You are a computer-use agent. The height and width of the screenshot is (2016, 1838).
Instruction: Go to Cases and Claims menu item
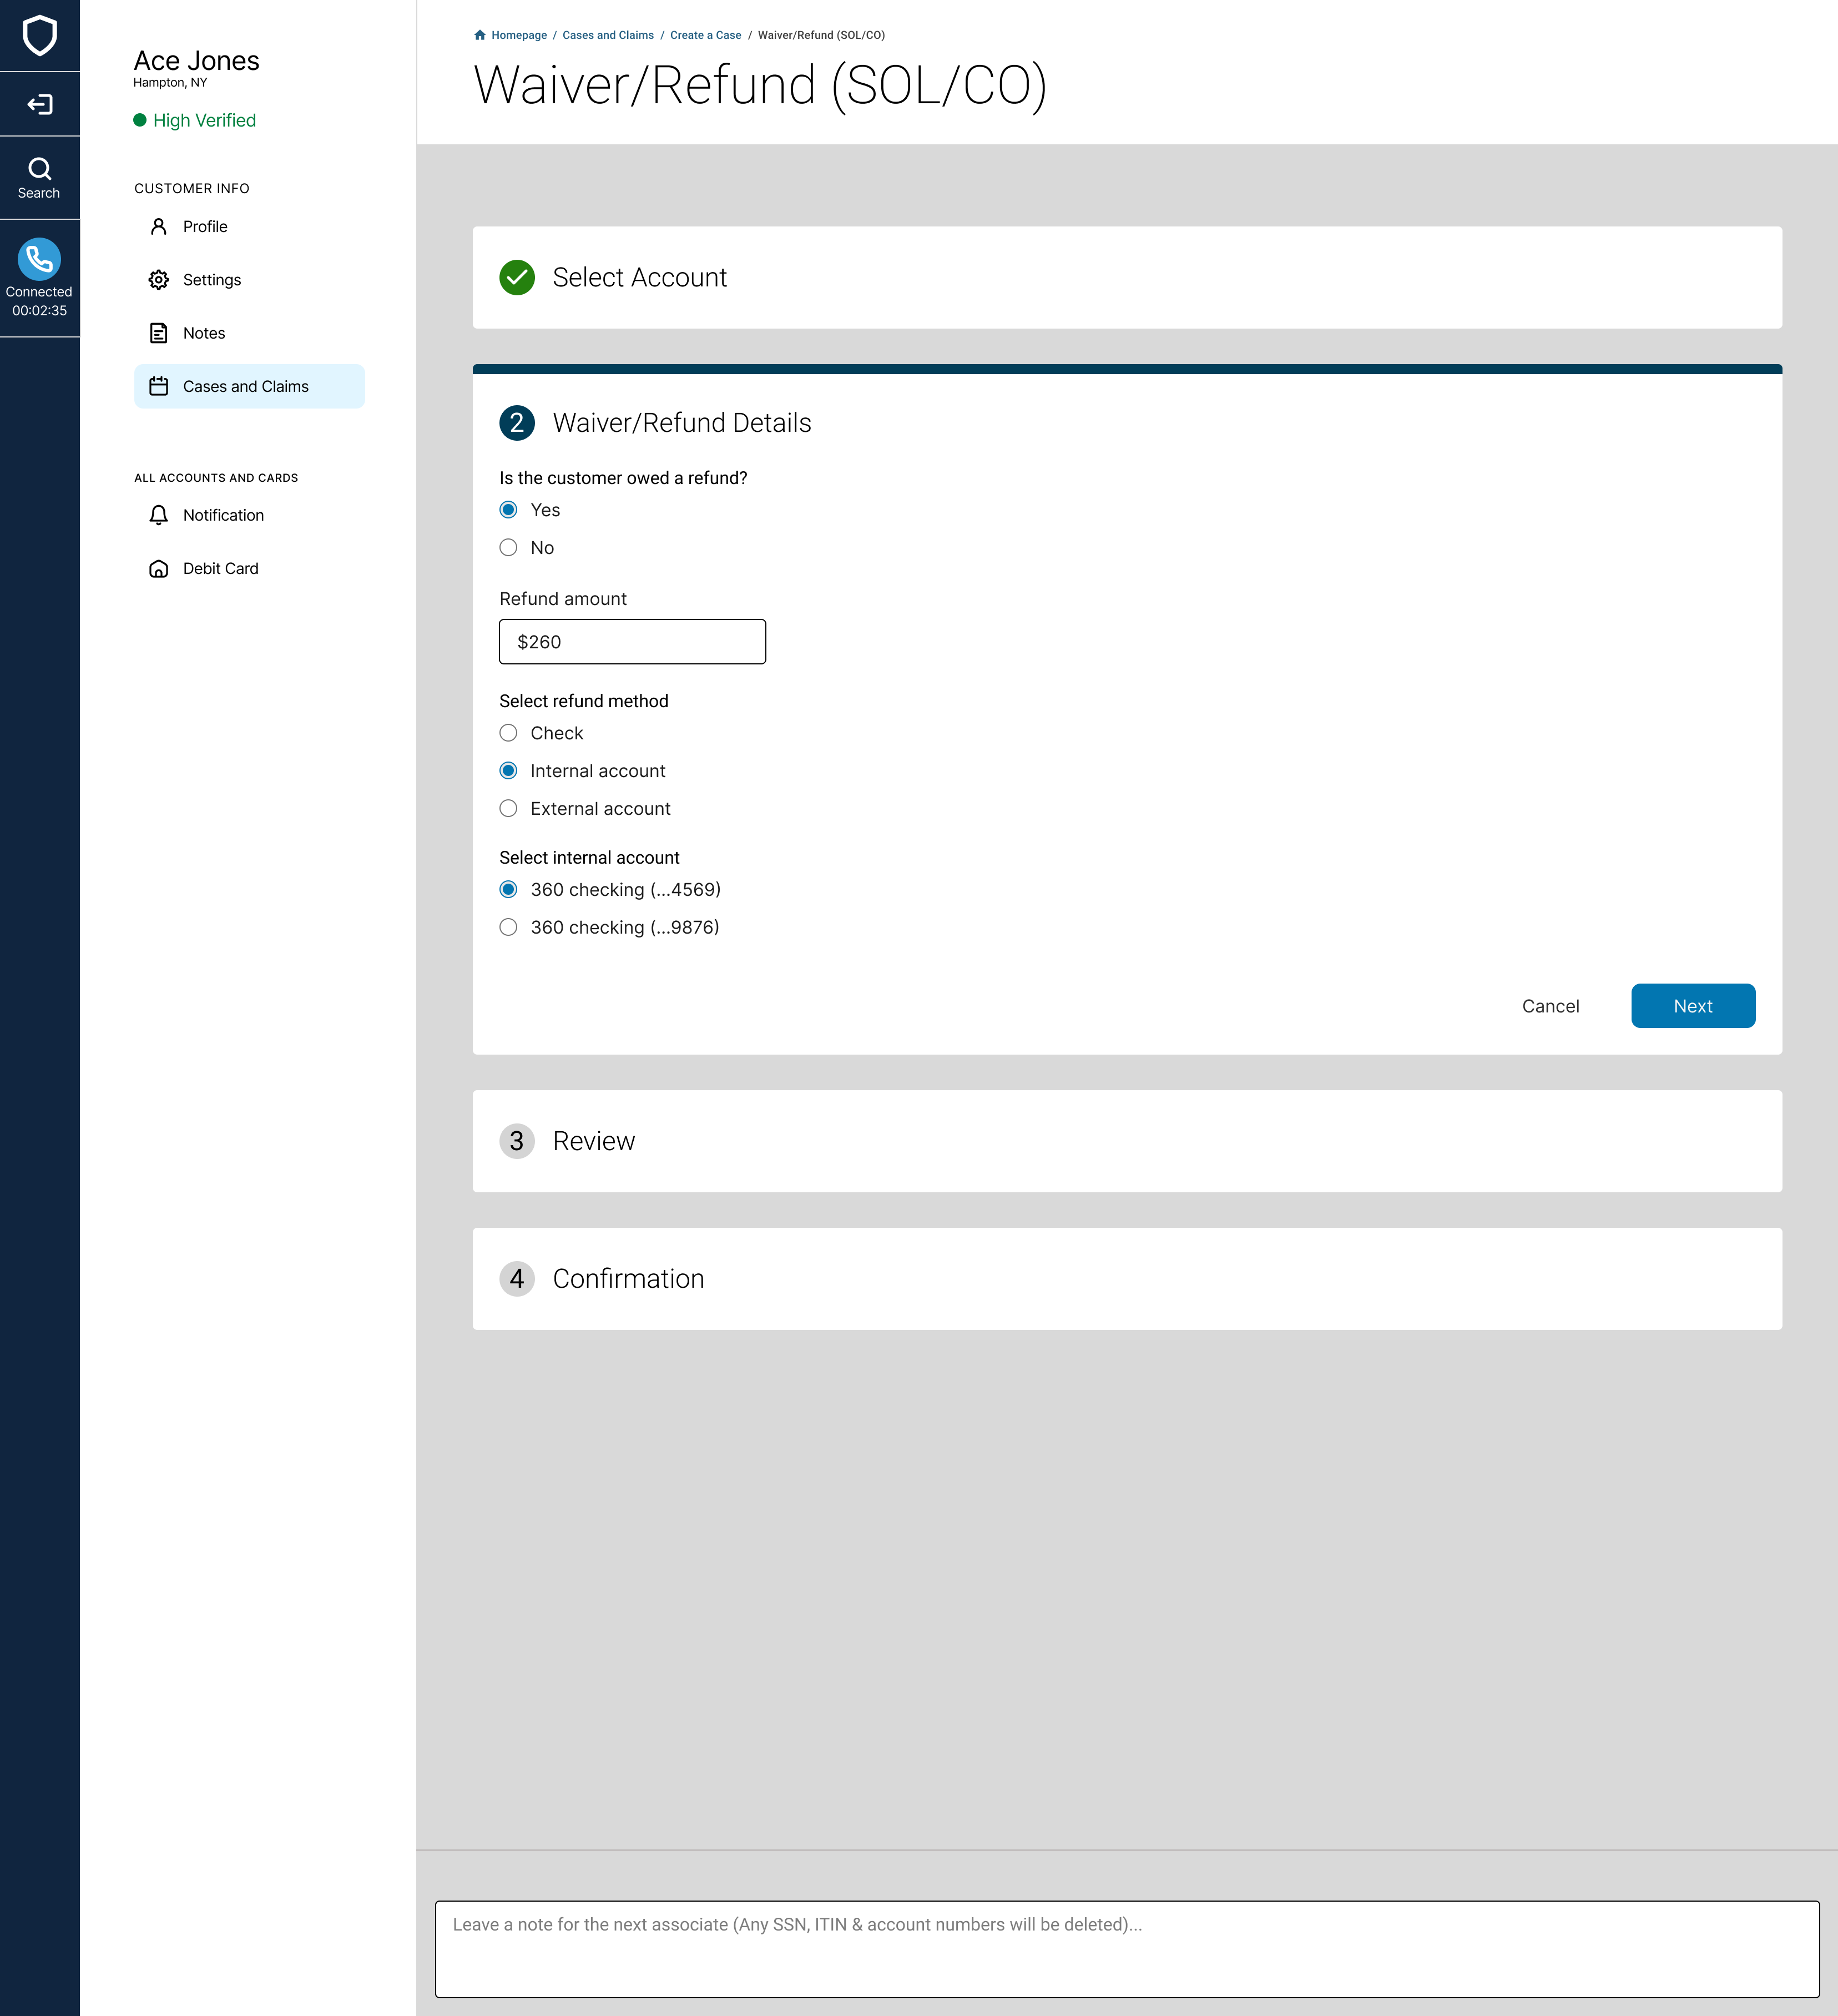(245, 386)
